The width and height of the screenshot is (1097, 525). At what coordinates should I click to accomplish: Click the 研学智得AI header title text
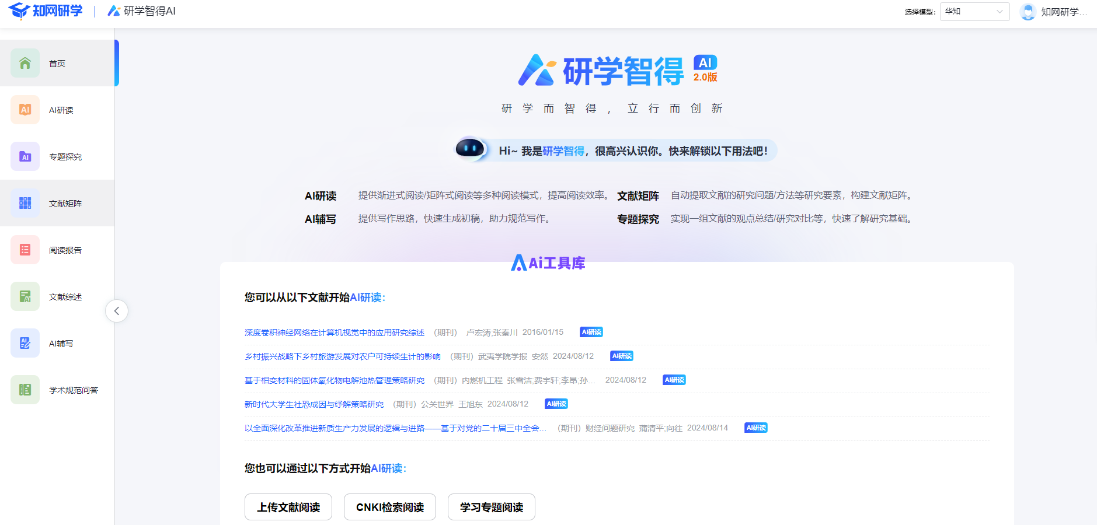click(x=149, y=11)
